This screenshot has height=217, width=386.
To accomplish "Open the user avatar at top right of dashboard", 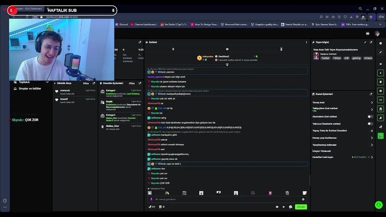I will 377,33.
